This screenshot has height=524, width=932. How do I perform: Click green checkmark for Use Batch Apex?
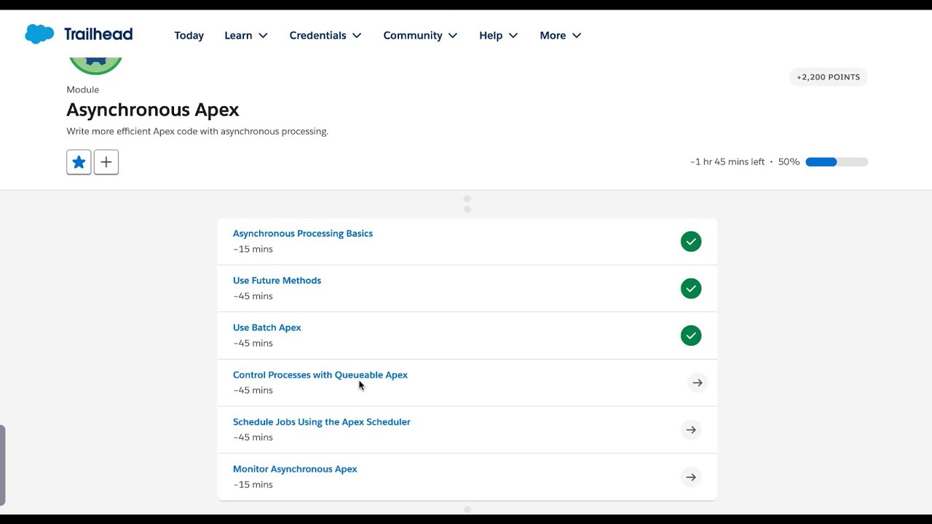click(x=691, y=336)
